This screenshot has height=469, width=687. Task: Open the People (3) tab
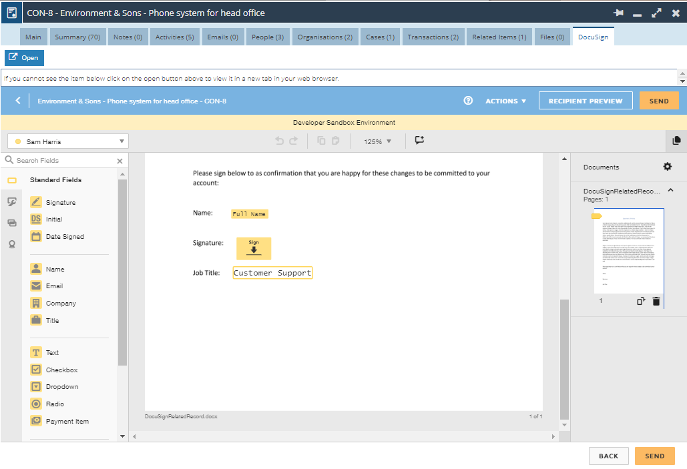point(268,37)
